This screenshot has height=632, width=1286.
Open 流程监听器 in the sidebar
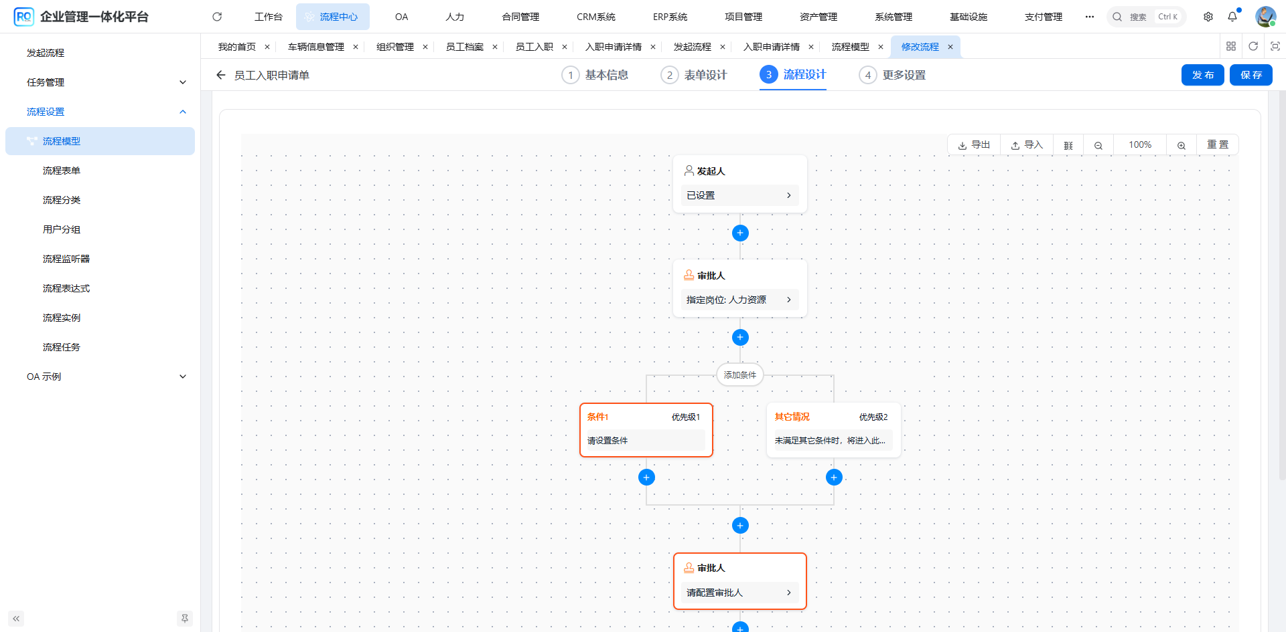(x=100, y=259)
